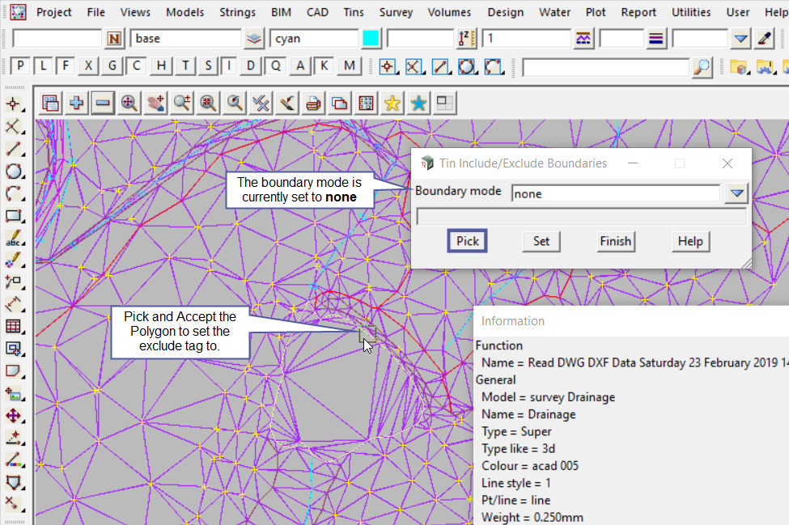Click the magnifier icon beside search field

702,67
